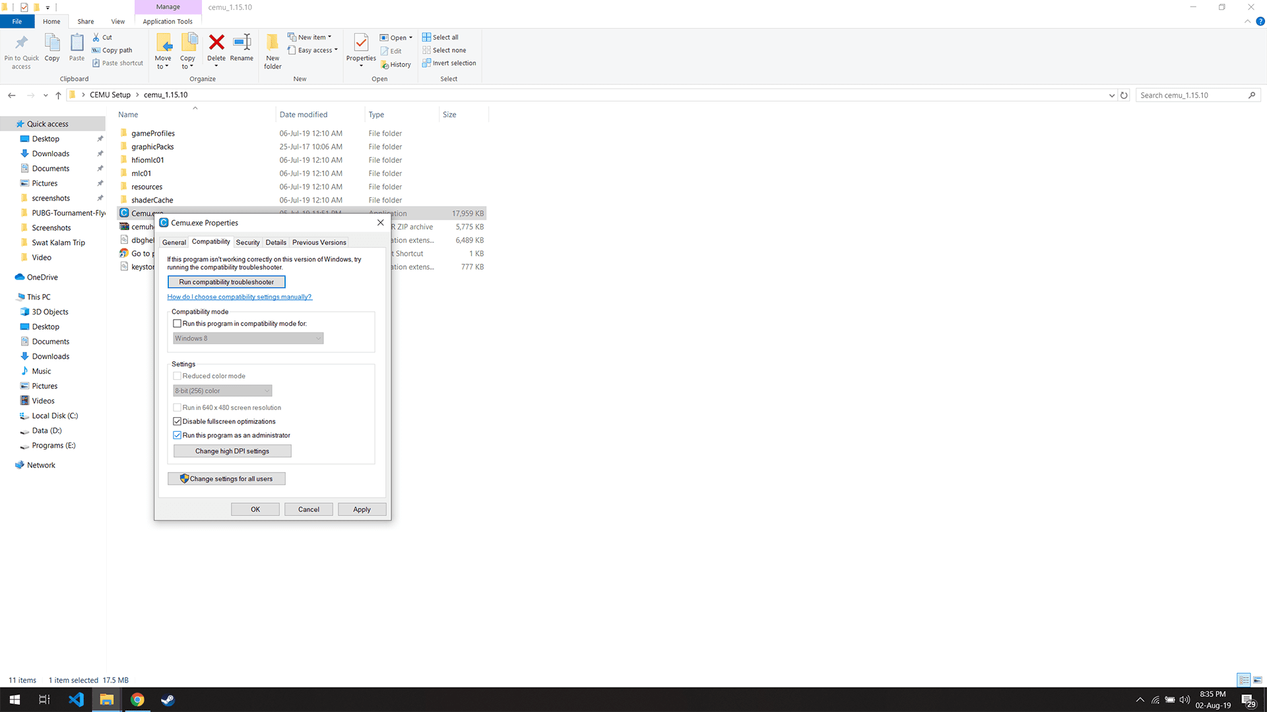1267x712 pixels.
Task: Click the Steam taskbar icon
Action: (168, 699)
